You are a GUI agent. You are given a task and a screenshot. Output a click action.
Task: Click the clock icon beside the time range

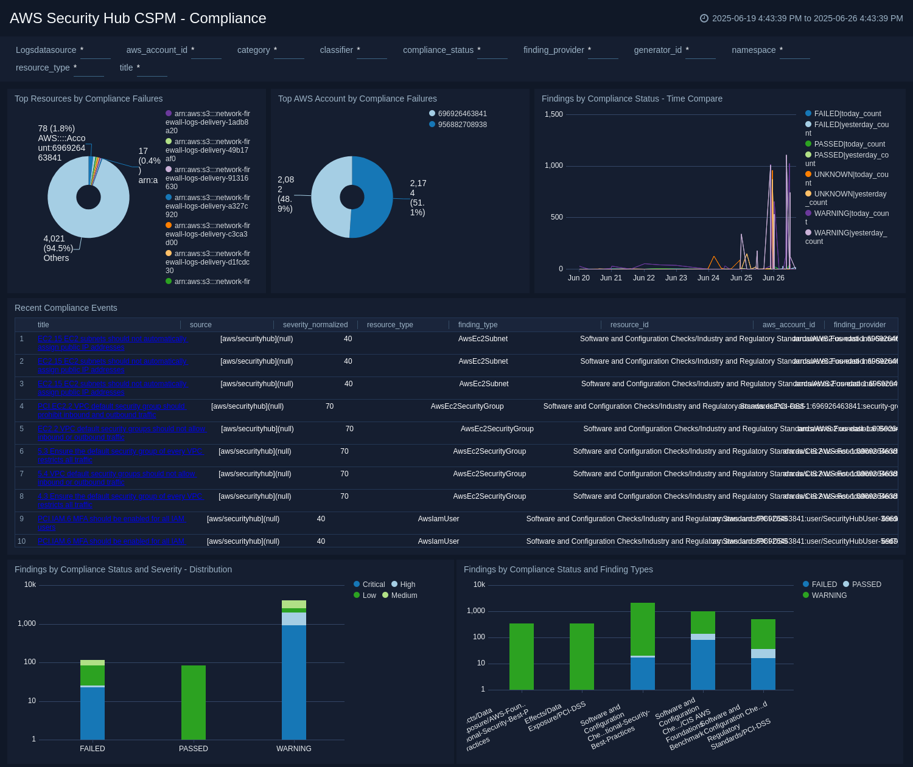pyautogui.click(x=704, y=18)
